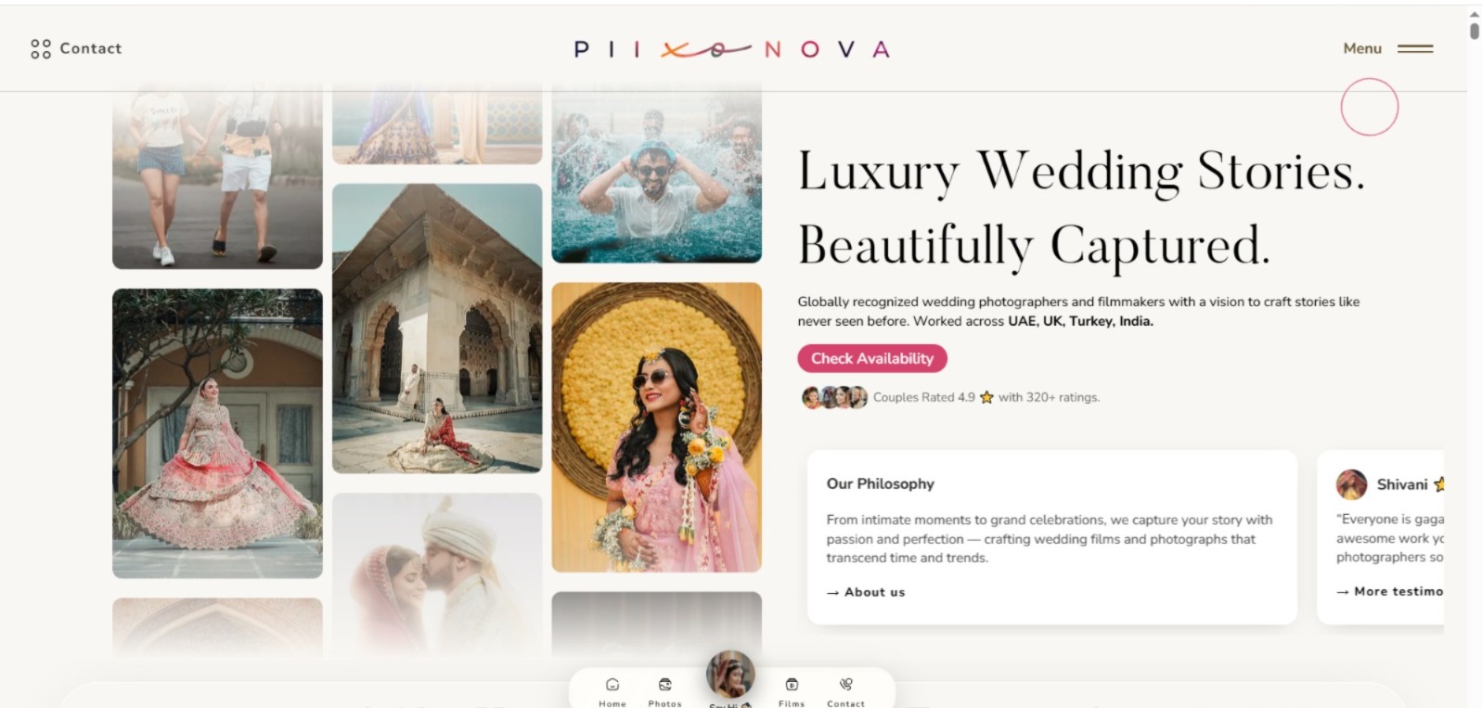This screenshot has height=708, width=1482.
Task: Open the More testimonials link
Action: tap(1389, 591)
